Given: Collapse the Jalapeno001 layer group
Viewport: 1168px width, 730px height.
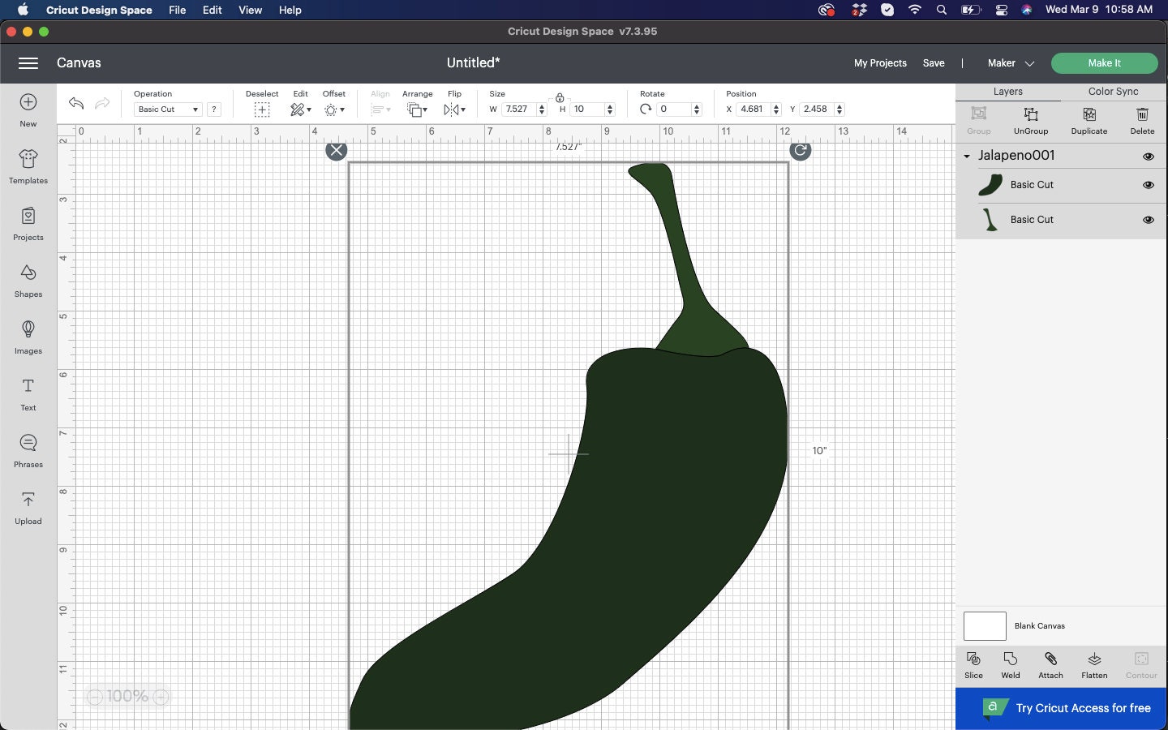Looking at the screenshot, I should pyautogui.click(x=966, y=157).
